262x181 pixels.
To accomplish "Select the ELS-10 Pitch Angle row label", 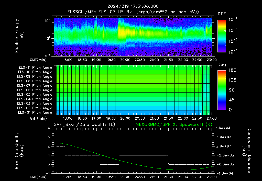I will click(35, 72).
